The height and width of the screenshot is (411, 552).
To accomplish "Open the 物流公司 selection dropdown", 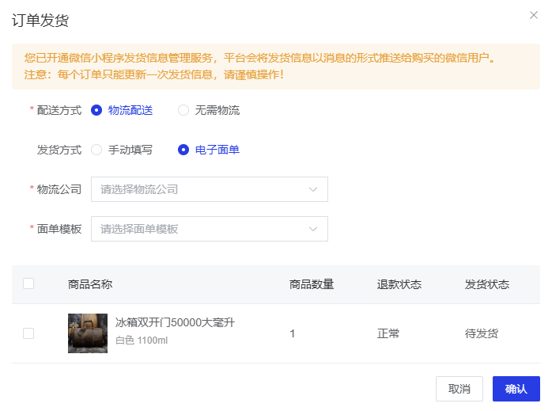I will click(202, 189).
